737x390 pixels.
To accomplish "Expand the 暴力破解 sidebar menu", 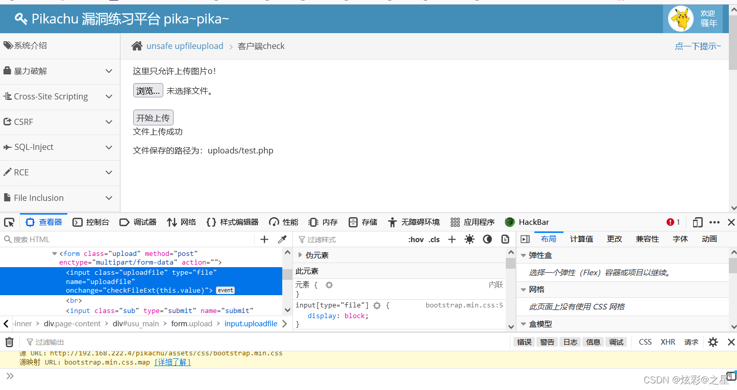I will click(60, 71).
